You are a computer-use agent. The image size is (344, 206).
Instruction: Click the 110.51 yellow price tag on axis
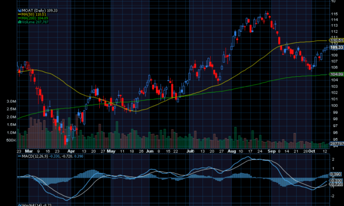click(337, 41)
